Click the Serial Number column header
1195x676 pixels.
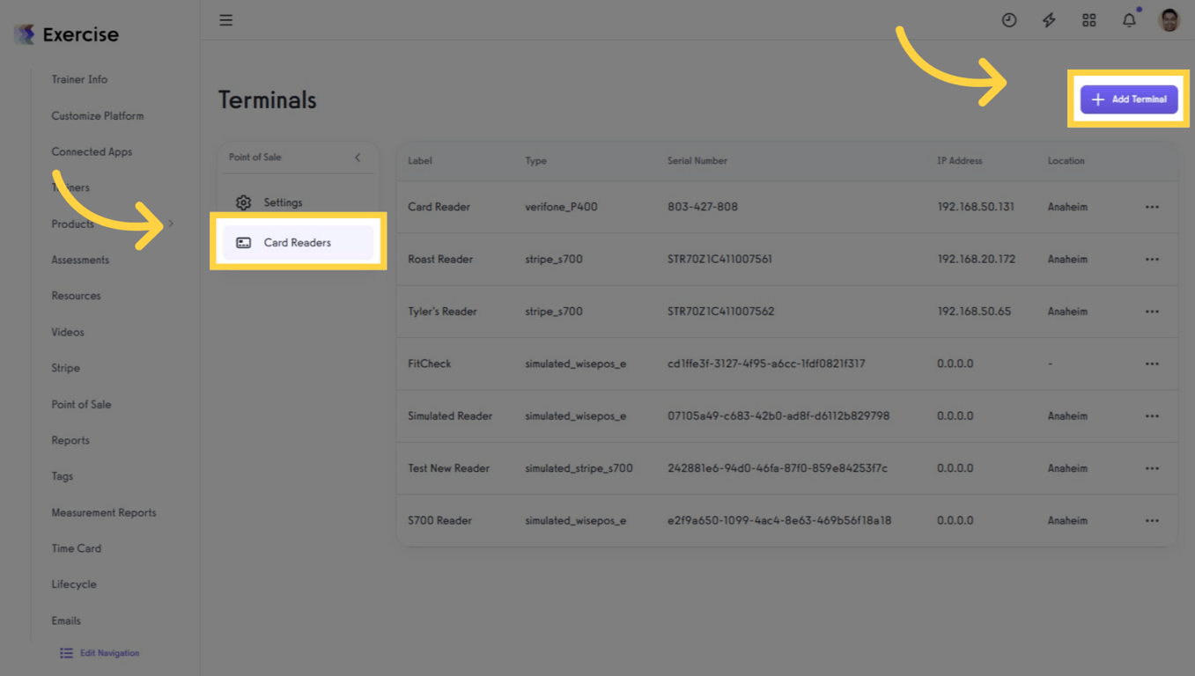tap(697, 161)
